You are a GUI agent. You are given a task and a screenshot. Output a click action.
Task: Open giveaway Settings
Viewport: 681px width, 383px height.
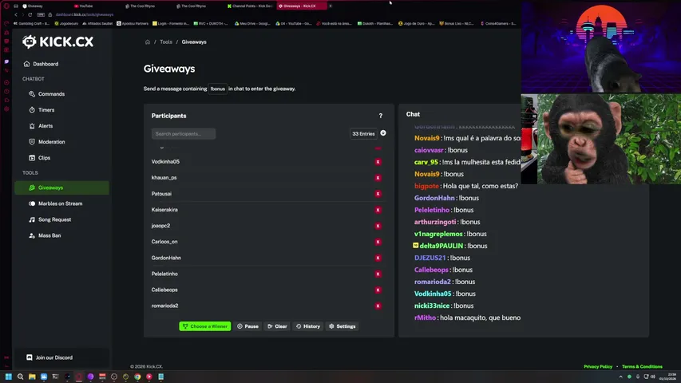[342, 326]
